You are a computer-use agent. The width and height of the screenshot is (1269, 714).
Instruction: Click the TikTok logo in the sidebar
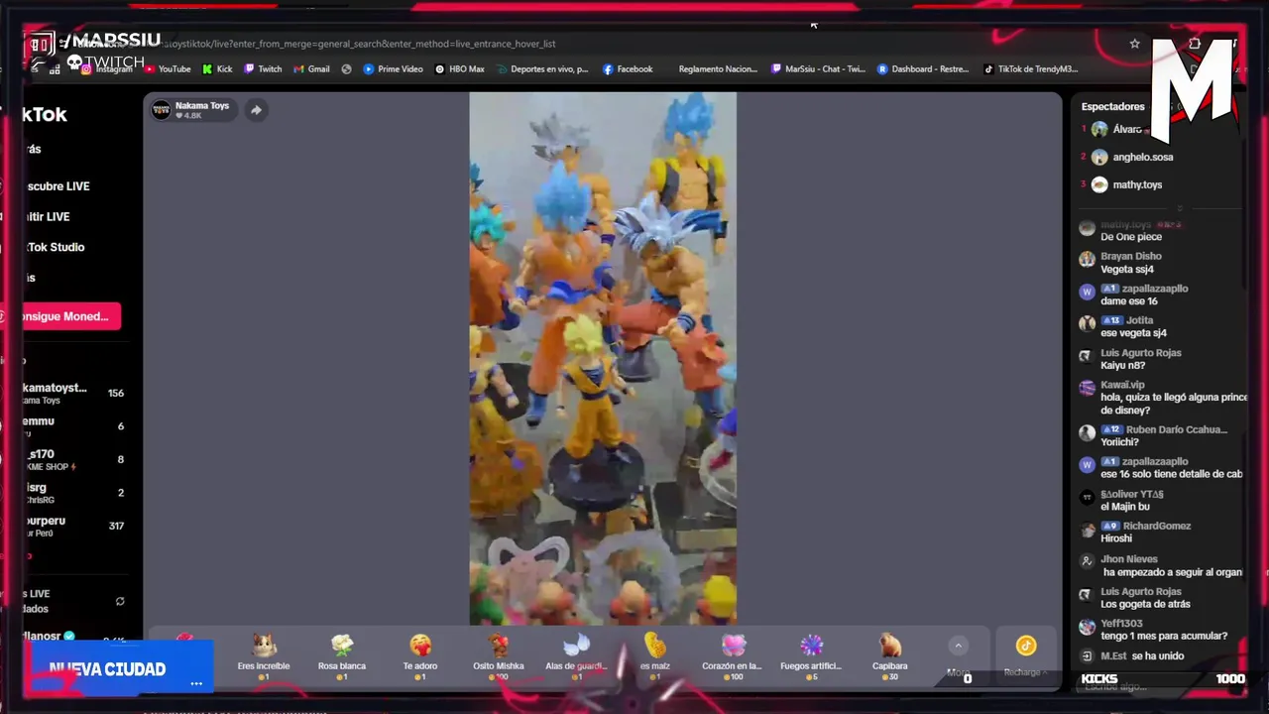pos(46,114)
